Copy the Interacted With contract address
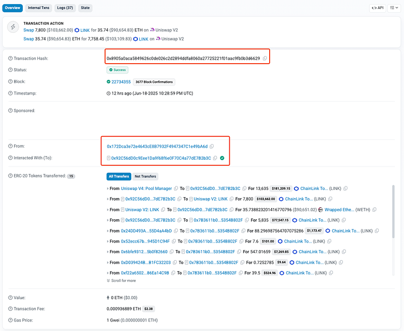Image resolution: width=404 pixels, height=331 pixels. click(215, 158)
